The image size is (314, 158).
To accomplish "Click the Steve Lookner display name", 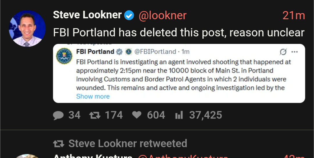I will (87, 15).
